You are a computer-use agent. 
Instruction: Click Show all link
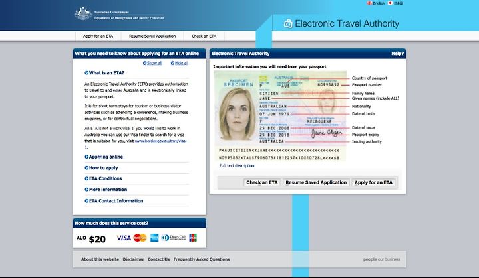point(152,63)
